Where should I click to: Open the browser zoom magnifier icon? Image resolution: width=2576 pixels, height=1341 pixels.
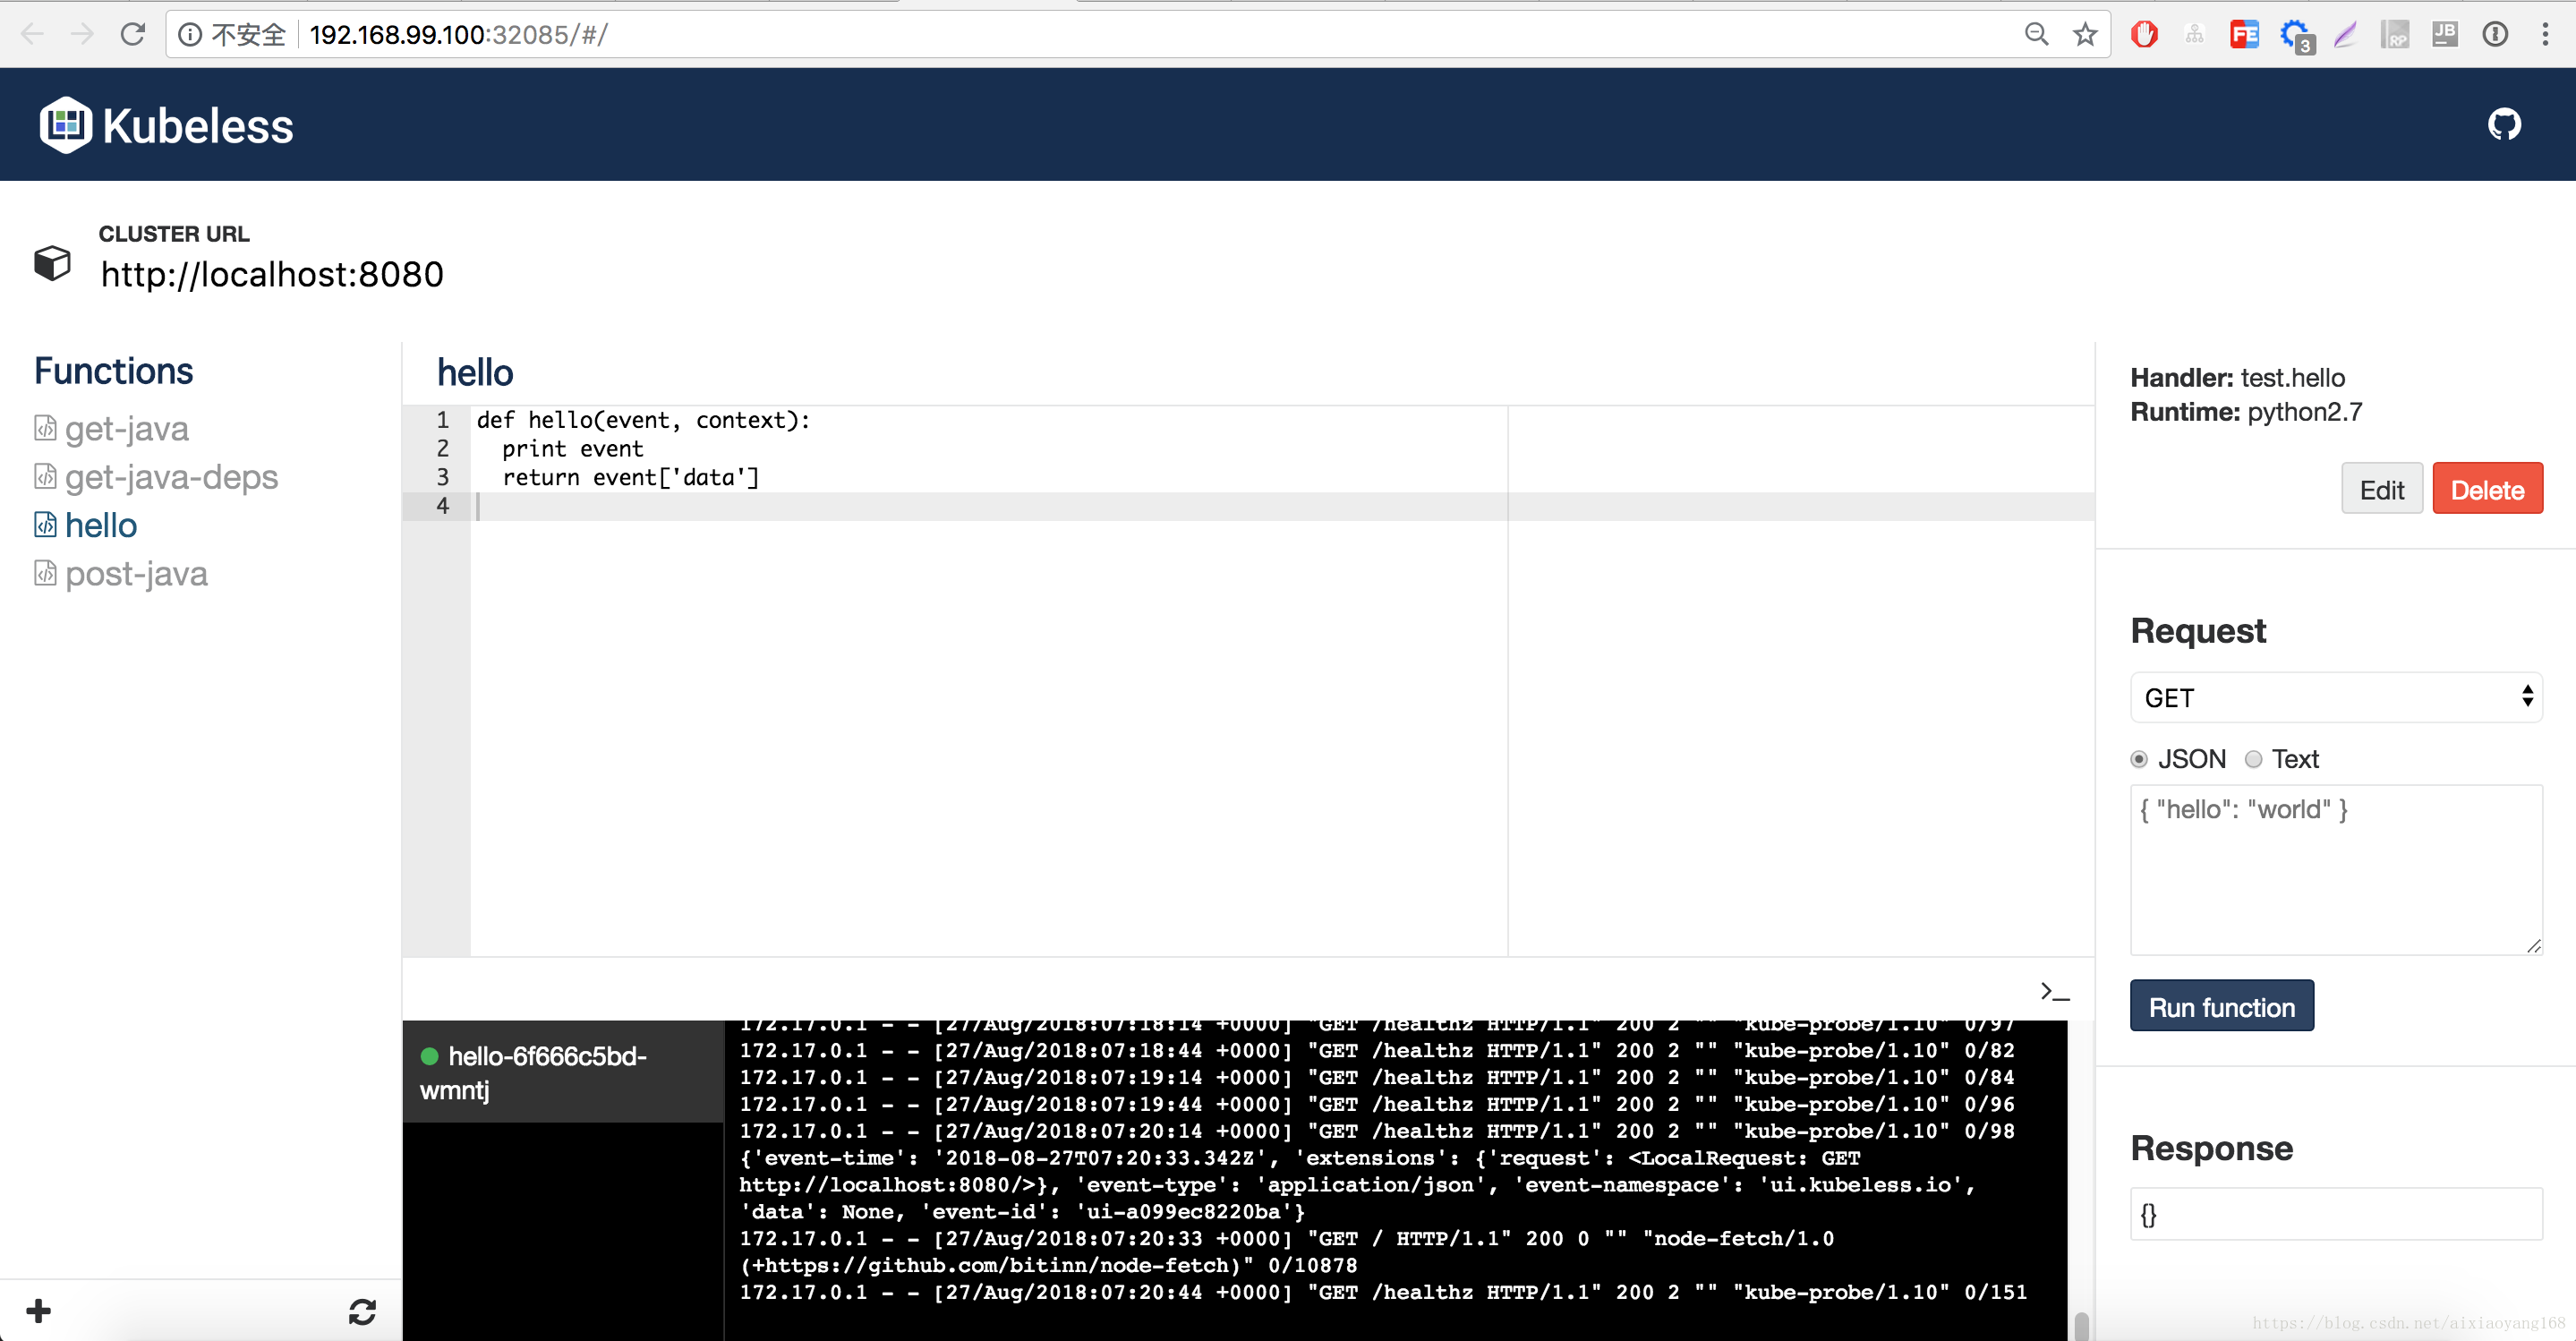[x=2036, y=35]
